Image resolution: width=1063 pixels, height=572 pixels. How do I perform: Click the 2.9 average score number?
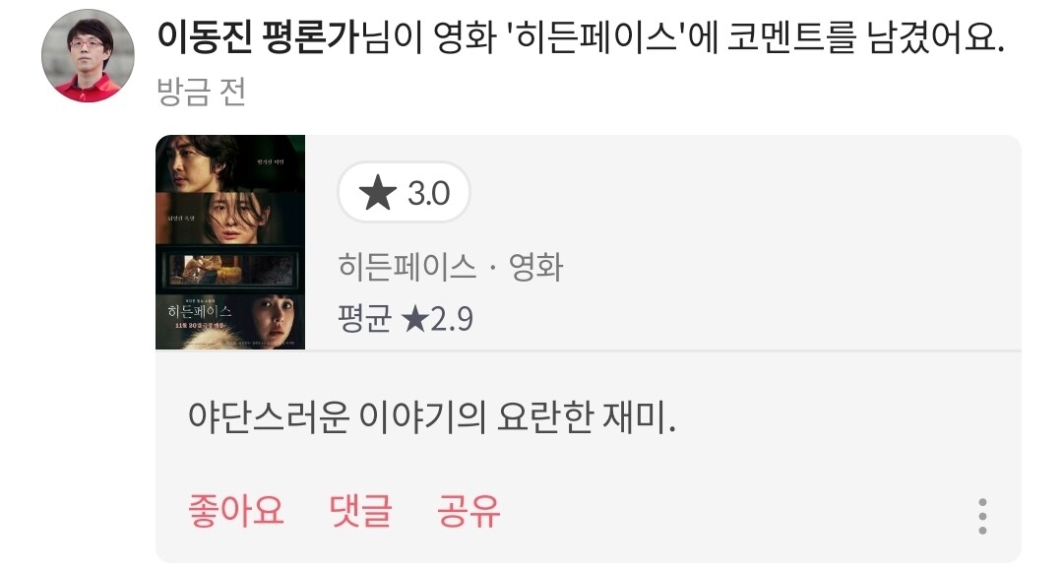pos(452,319)
